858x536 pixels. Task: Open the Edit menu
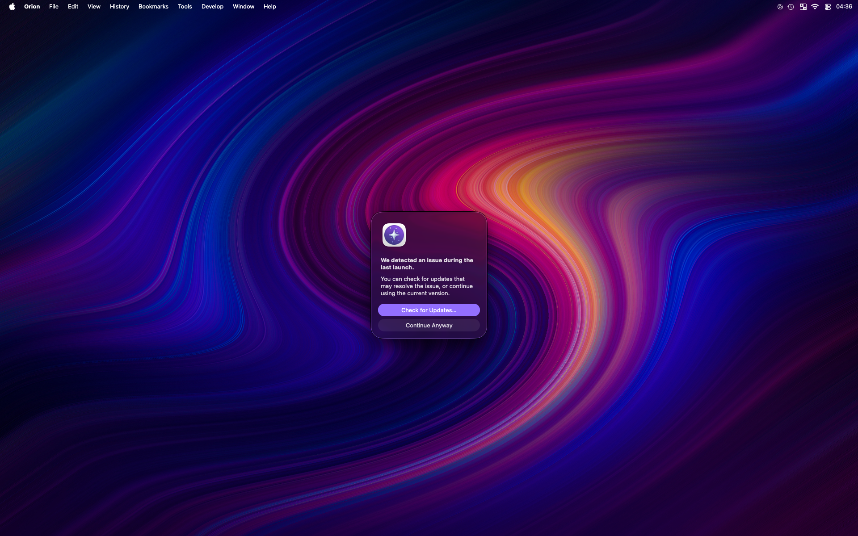73,6
